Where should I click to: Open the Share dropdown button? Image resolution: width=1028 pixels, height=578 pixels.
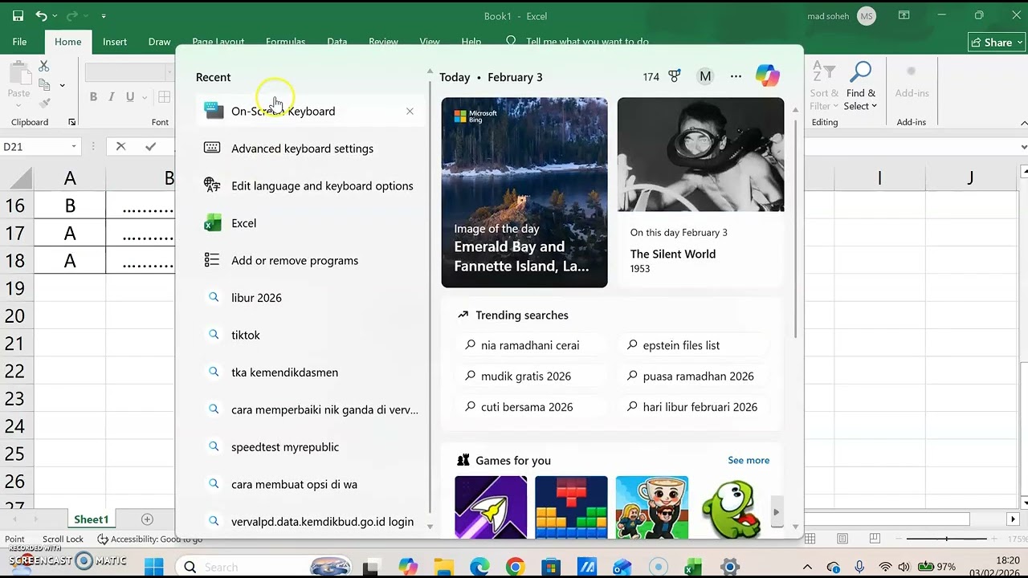(997, 43)
